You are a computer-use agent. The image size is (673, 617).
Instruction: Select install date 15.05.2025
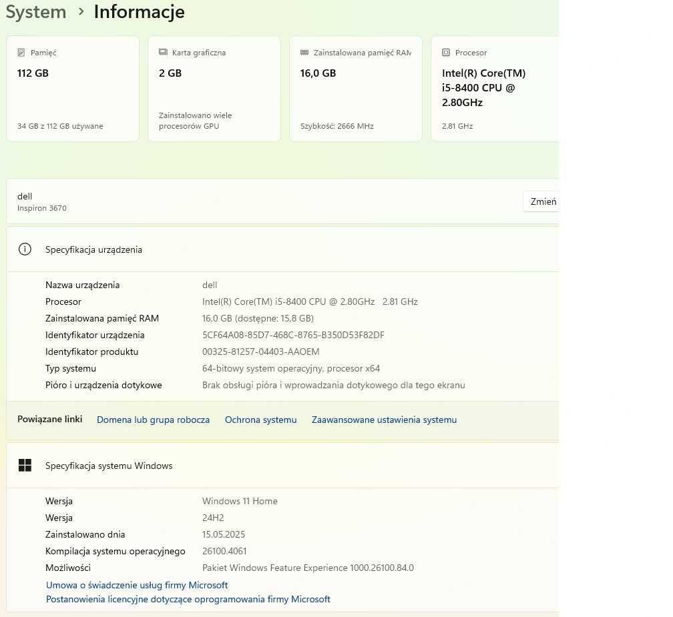(224, 535)
